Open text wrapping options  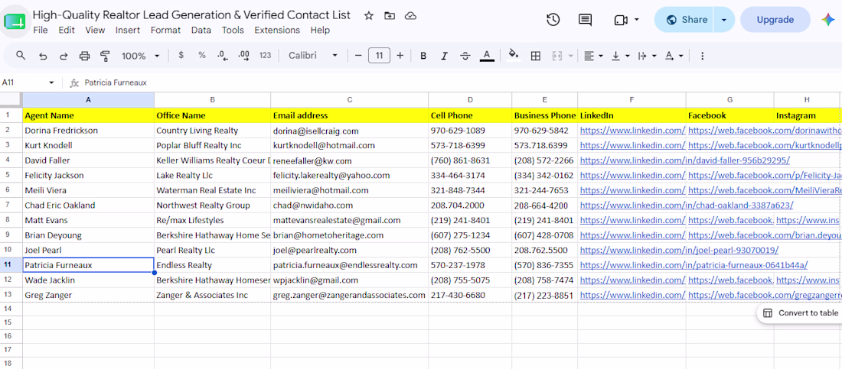point(647,56)
